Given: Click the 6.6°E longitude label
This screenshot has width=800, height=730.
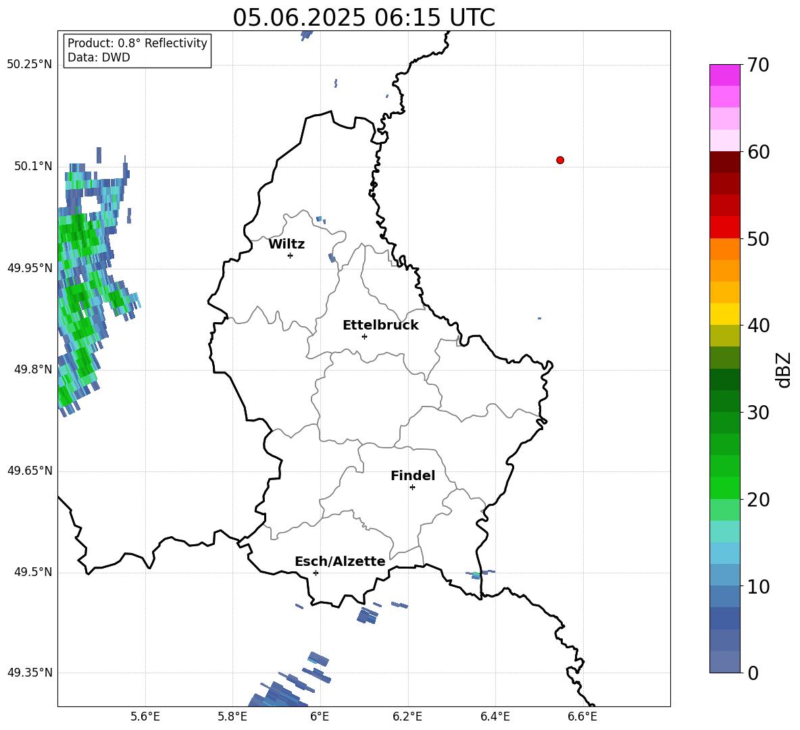Looking at the screenshot, I should tap(582, 716).
